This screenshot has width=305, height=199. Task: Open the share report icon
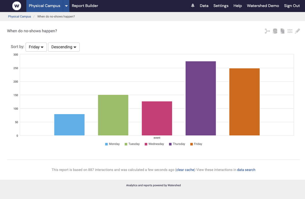coord(267,31)
